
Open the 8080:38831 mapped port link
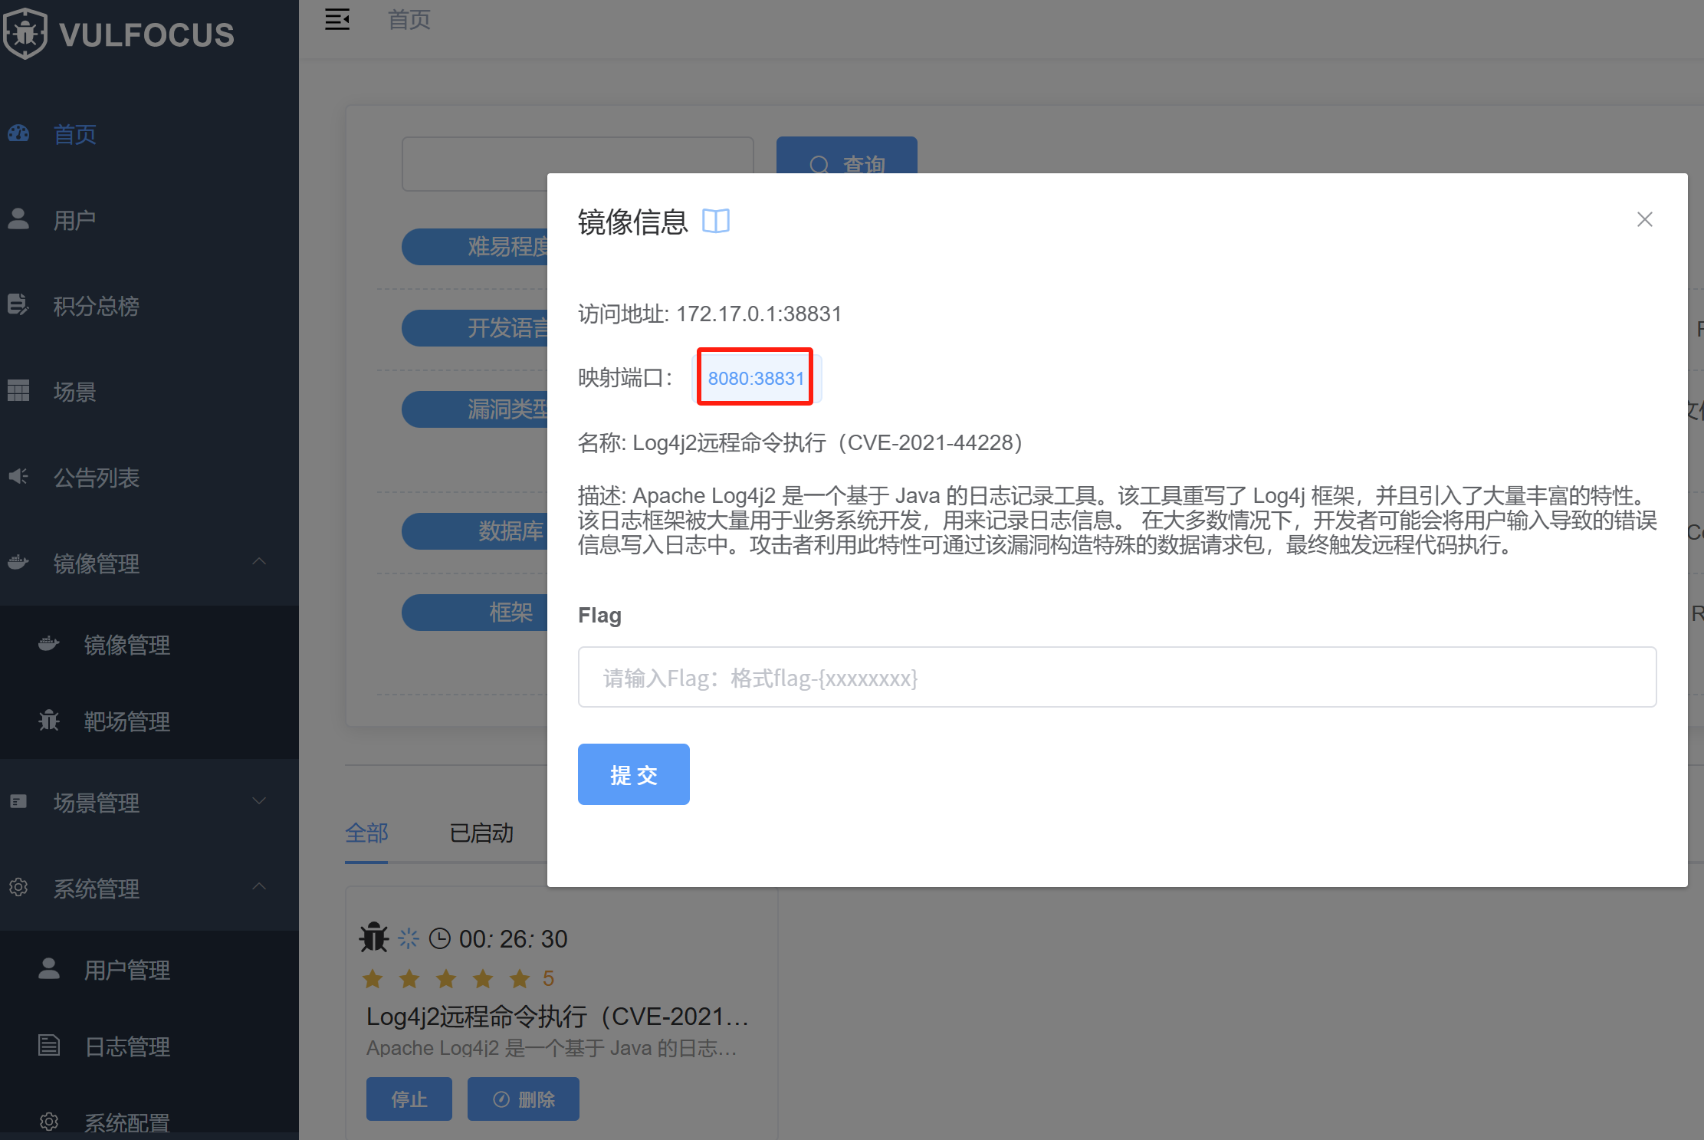pos(756,378)
